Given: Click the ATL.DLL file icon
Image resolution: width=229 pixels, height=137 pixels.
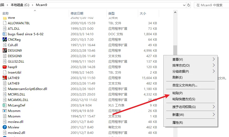Looking at the screenshot, I should (x=5, y=28).
